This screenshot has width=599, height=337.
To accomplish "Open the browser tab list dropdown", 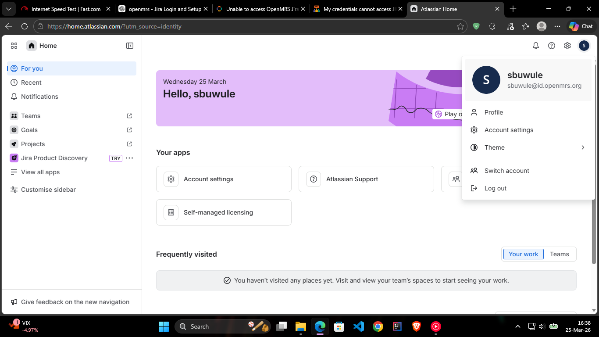I will coord(9,9).
